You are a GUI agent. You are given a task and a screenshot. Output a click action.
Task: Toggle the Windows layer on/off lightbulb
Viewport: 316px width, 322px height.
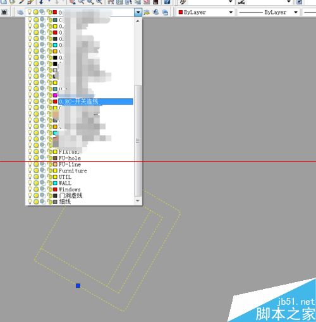(30, 189)
